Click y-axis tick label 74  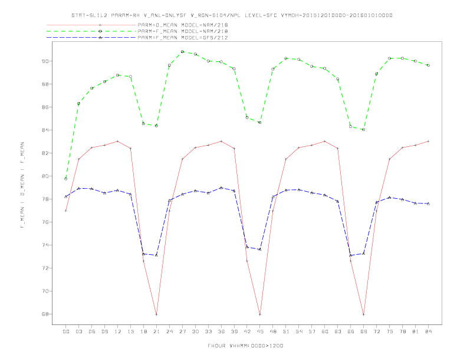(x=45, y=245)
